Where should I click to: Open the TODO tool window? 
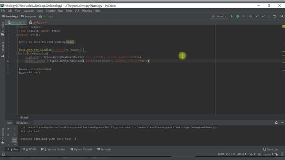pos(29,149)
